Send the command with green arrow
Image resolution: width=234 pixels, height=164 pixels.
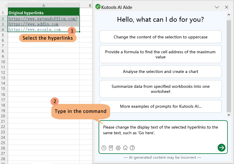(x=222, y=148)
